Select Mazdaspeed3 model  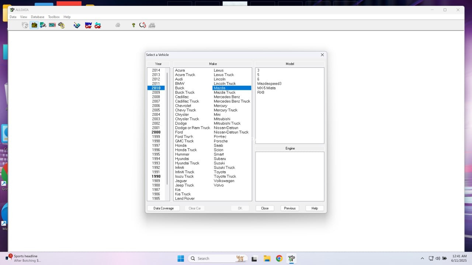(x=269, y=84)
